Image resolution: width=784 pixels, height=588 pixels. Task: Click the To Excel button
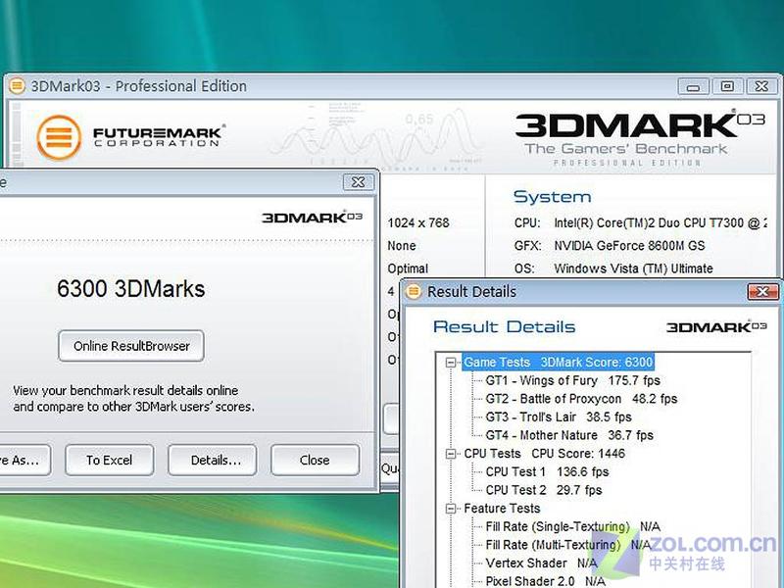coord(109,460)
